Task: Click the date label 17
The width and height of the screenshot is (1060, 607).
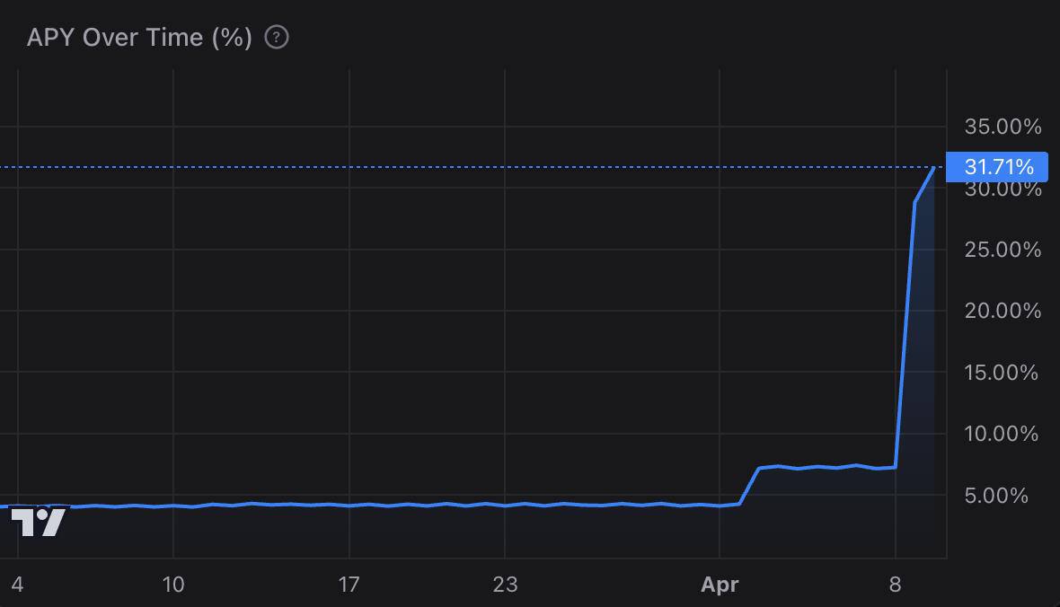Action: pyautogui.click(x=349, y=584)
